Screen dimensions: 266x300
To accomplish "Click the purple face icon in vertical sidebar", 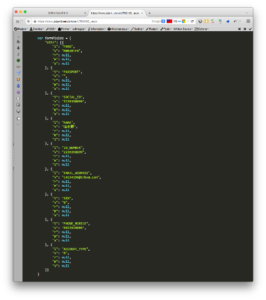I will point(19,92).
